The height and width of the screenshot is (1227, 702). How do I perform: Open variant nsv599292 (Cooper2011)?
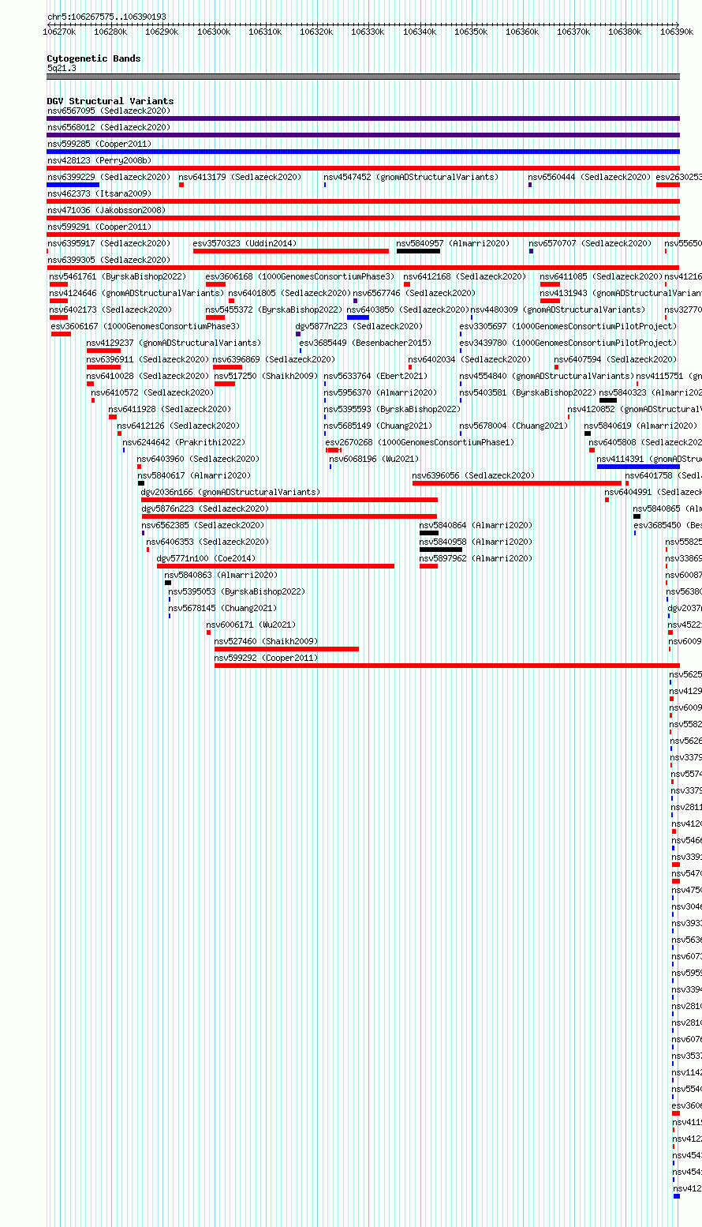pyautogui.click(x=266, y=658)
